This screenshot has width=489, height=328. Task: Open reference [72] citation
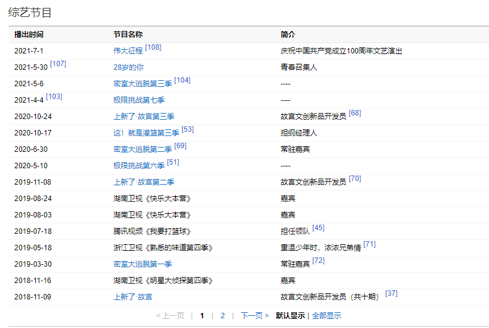[x=319, y=261]
